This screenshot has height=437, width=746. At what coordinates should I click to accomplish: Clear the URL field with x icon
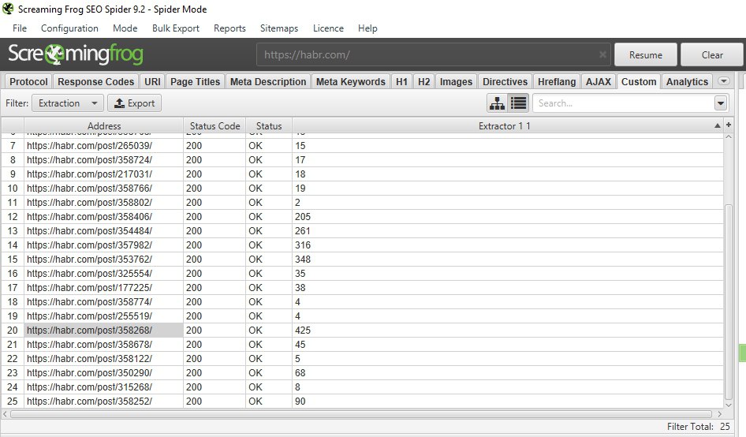point(602,54)
